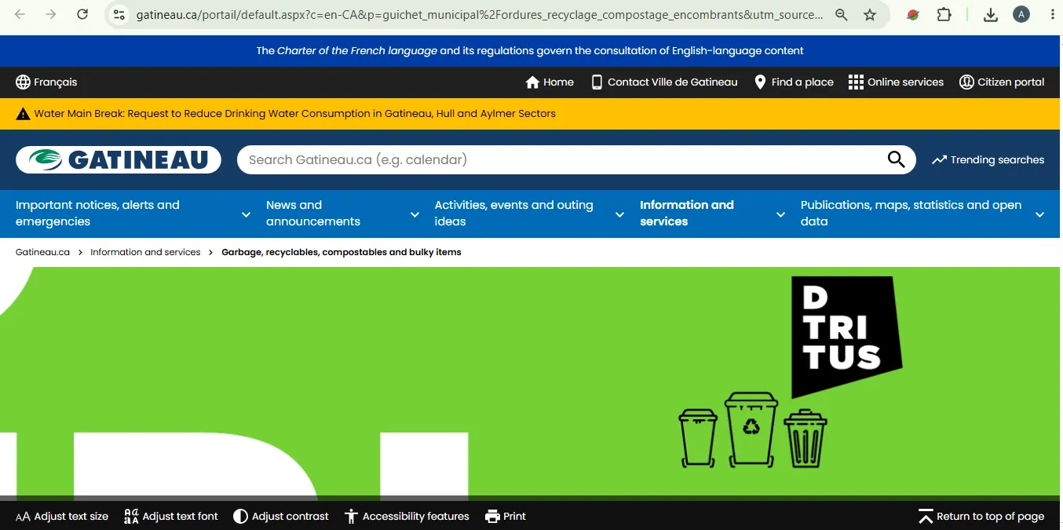1063x530 pixels.
Task: Go back using browser back arrow
Action: coord(20,14)
